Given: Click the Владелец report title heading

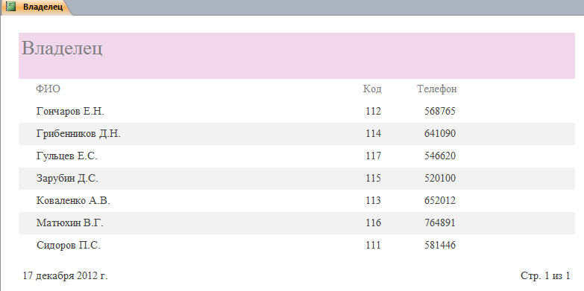Looking at the screenshot, I should [62, 48].
